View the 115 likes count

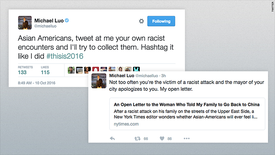[x=45, y=72]
